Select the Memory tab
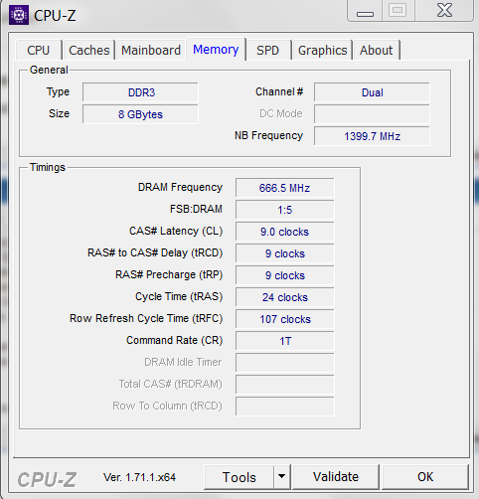 216,50
